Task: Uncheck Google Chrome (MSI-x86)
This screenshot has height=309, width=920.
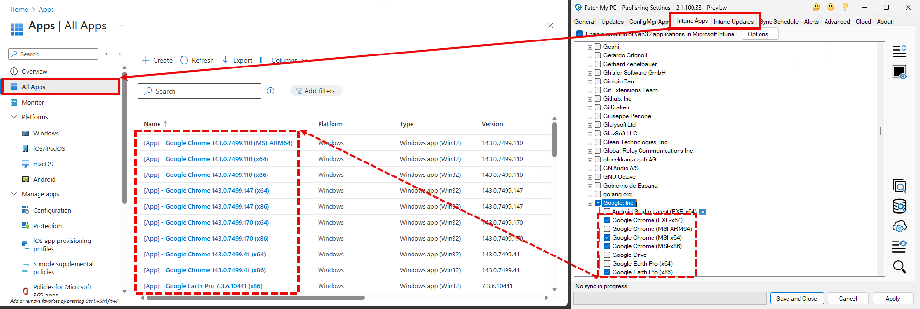Action: (x=607, y=246)
